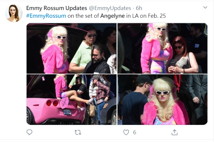Click the reply speech bubble icon
The width and height of the screenshot is (214, 142).
(x=29, y=132)
